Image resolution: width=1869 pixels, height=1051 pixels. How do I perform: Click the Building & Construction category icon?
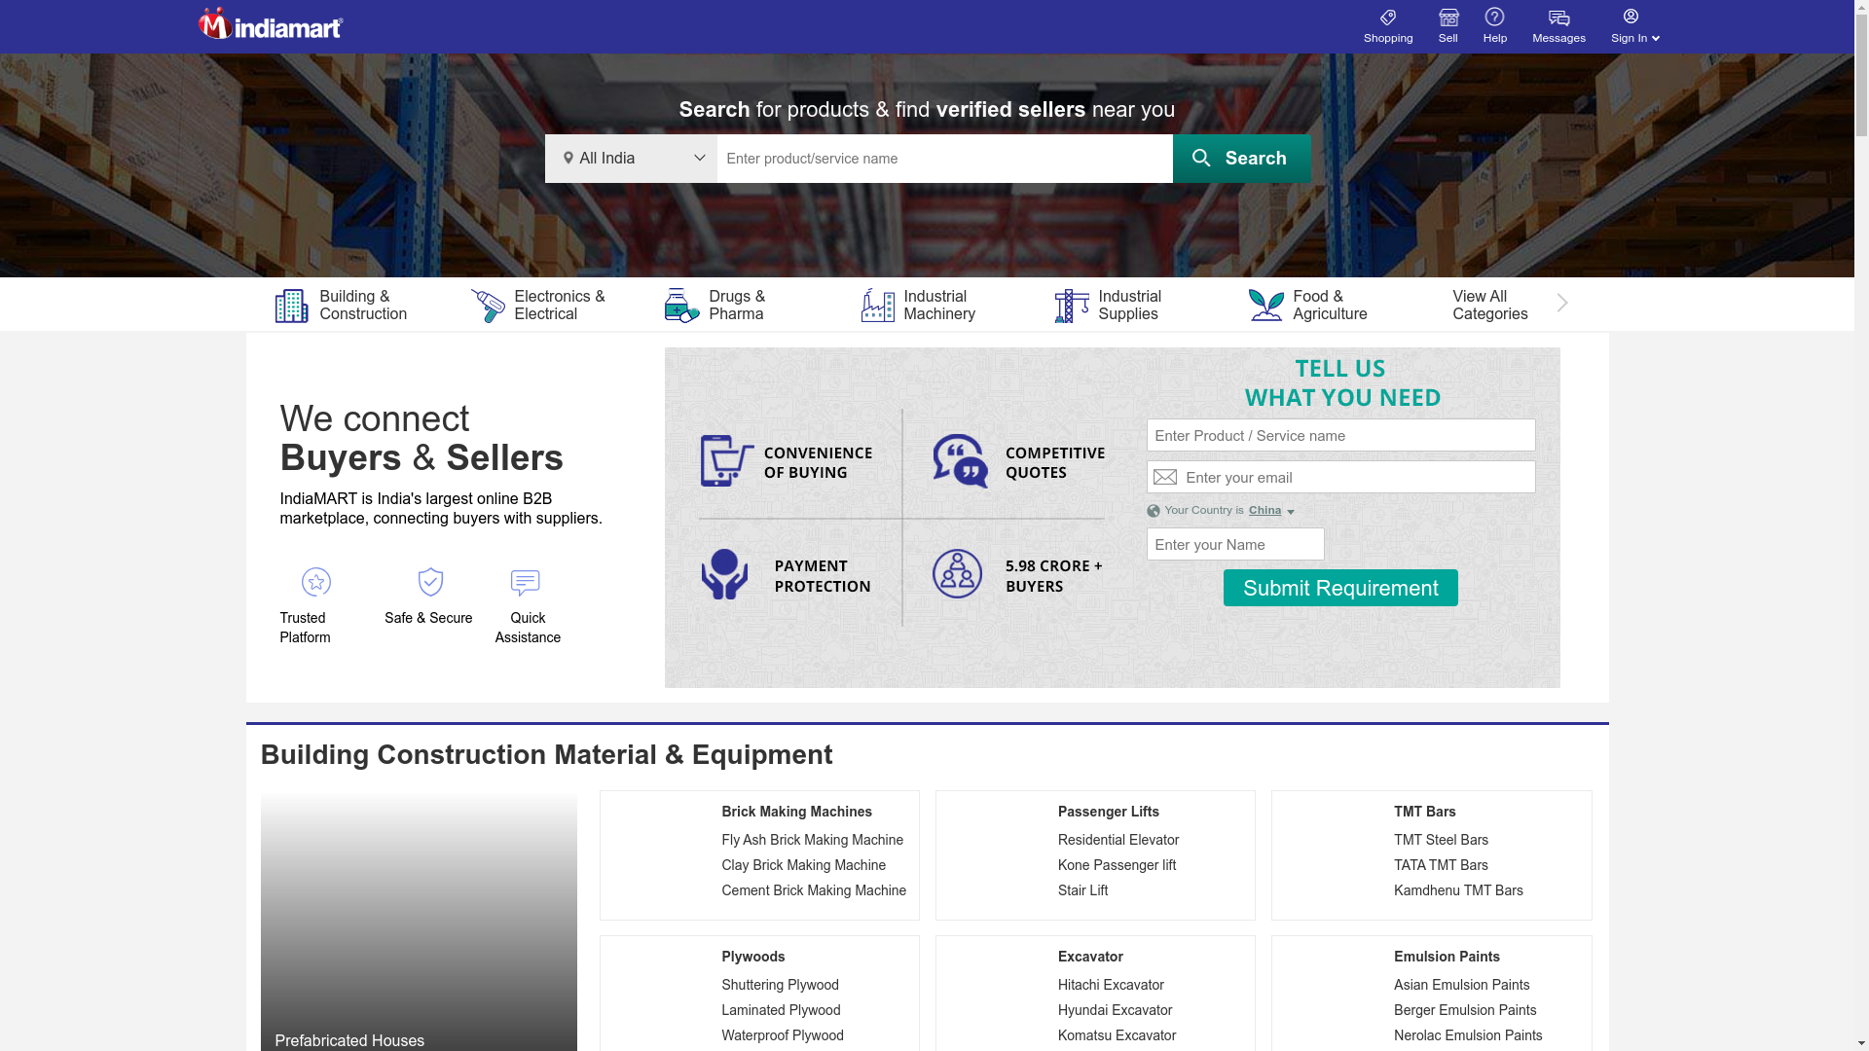291,306
